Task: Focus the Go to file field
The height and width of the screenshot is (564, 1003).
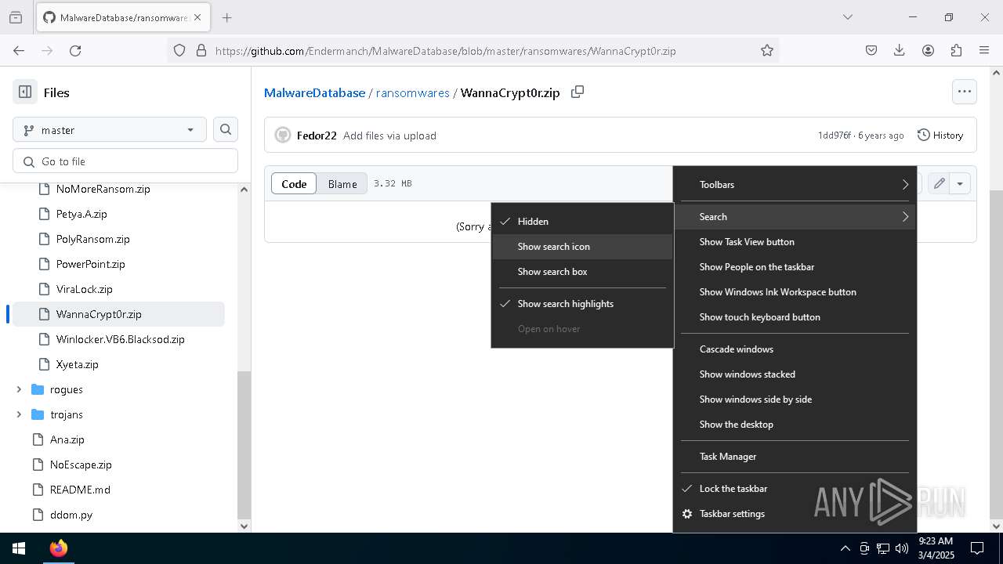Action: [125, 161]
